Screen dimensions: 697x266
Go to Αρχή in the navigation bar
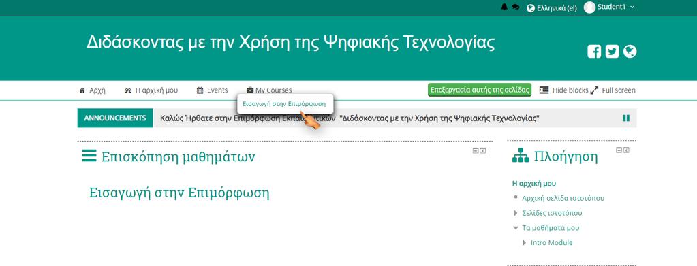point(92,90)
